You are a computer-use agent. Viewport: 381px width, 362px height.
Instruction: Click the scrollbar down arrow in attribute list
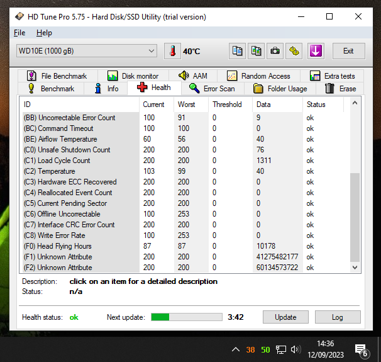(355, 268)
